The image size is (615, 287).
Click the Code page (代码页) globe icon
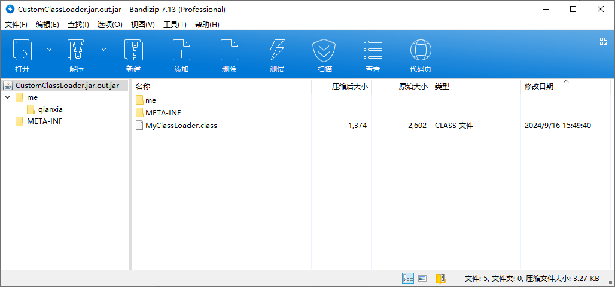[x=421, y=50]
